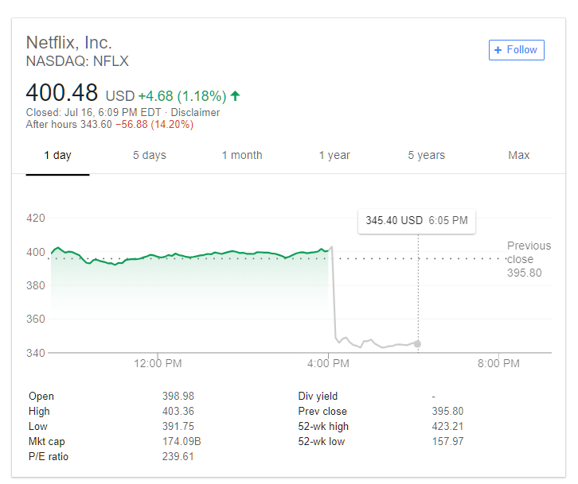Click the 345.40 USD price tooltip
The width and height of the screenshot is (578, 484).
coord(416,221)
